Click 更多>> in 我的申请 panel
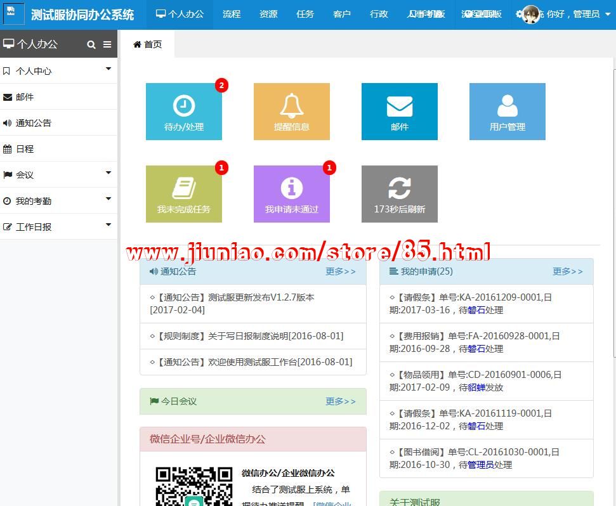Screen dimensions: 616x506 (567, 271)
